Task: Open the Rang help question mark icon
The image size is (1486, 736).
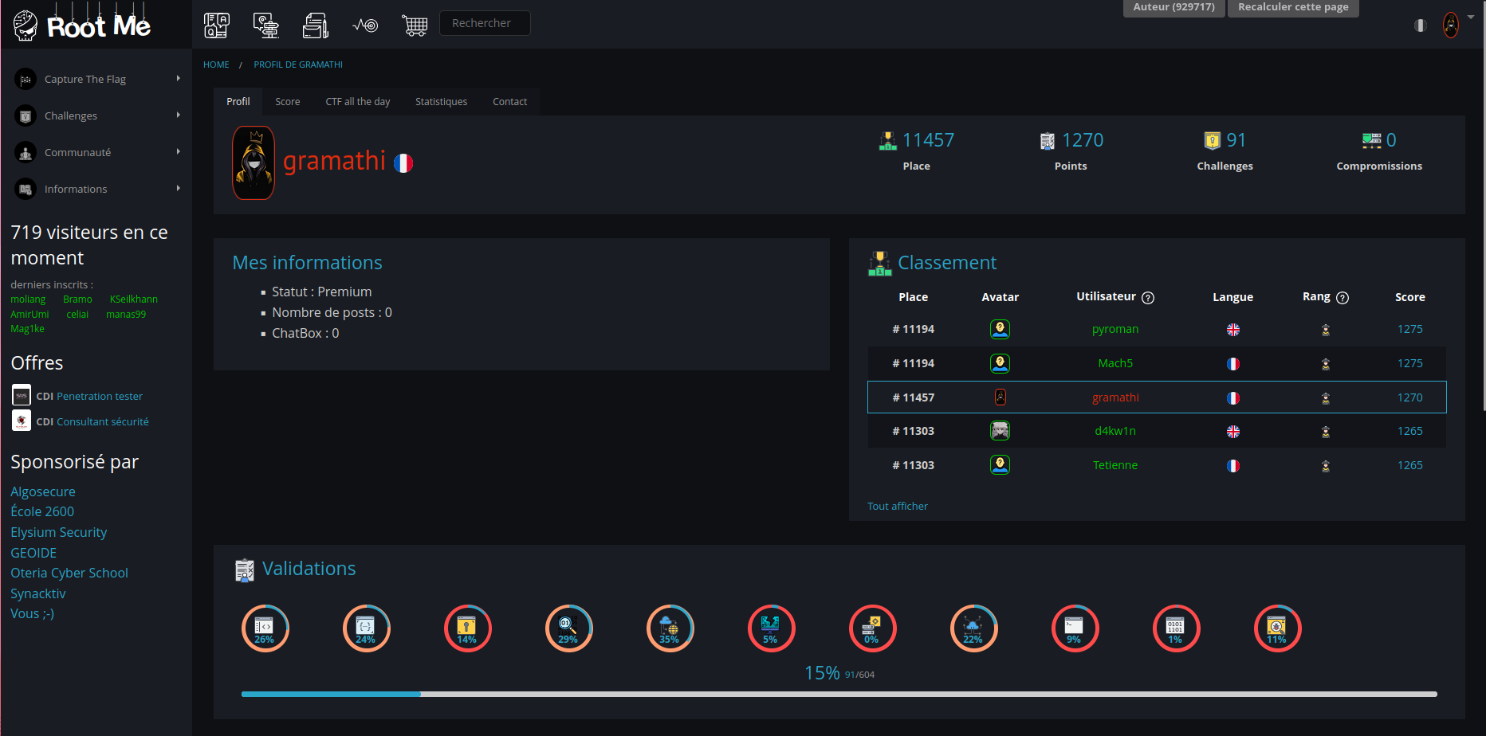Action: [1343, 297]
